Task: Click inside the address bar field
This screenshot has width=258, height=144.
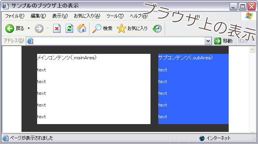Action: pos(119,41)
